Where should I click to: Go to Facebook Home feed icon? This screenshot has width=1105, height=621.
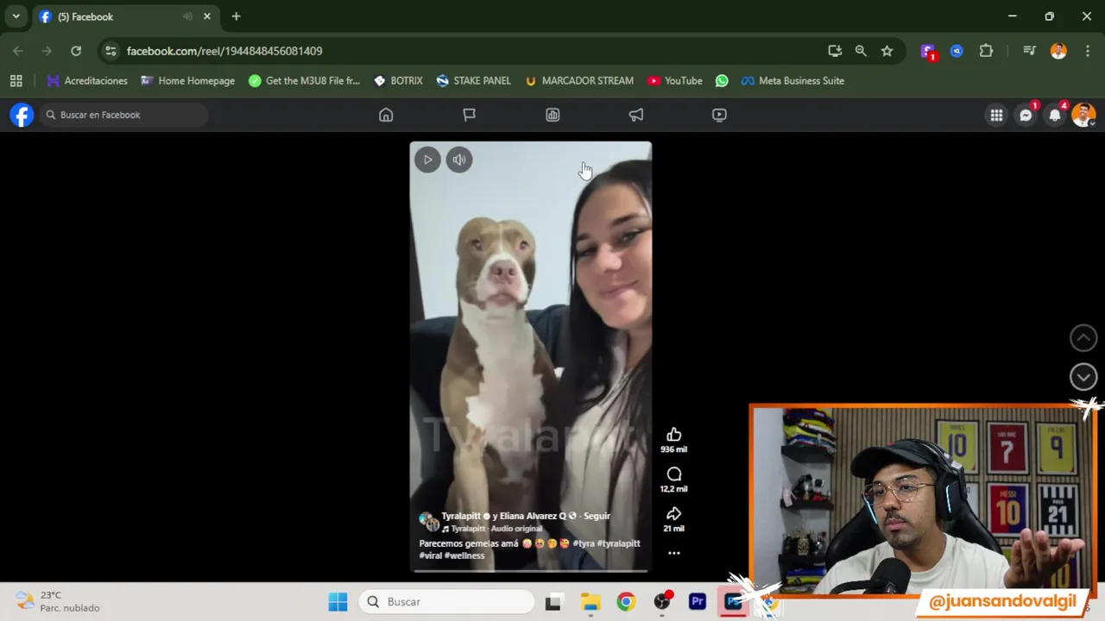pyautogui.click(x=386, y=115)
